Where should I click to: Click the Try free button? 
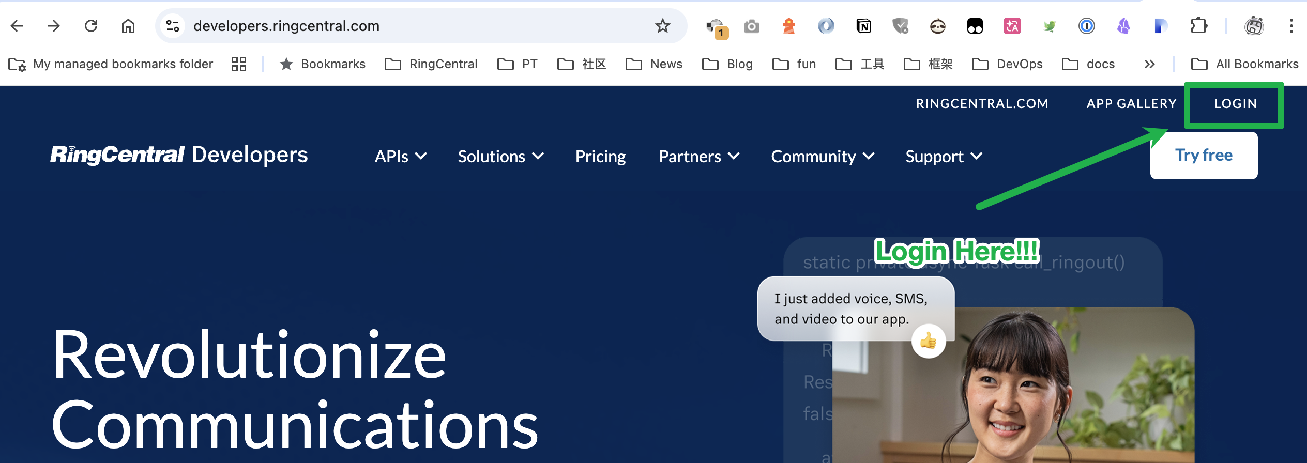pos(1204,156)
